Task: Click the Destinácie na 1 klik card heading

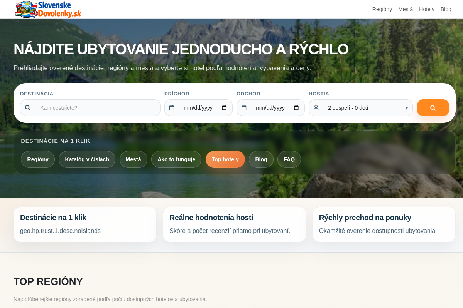Action: [53, 218]
